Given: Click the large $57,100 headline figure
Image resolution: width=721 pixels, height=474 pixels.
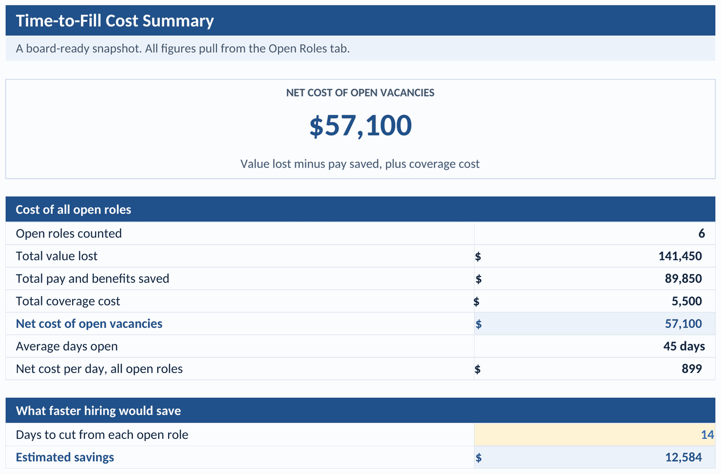Looking at the screenshot, I should 360,125.
